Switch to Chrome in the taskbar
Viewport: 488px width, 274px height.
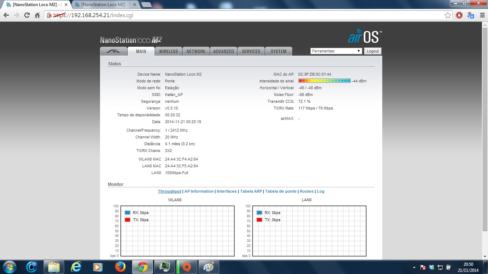point(143,267)
